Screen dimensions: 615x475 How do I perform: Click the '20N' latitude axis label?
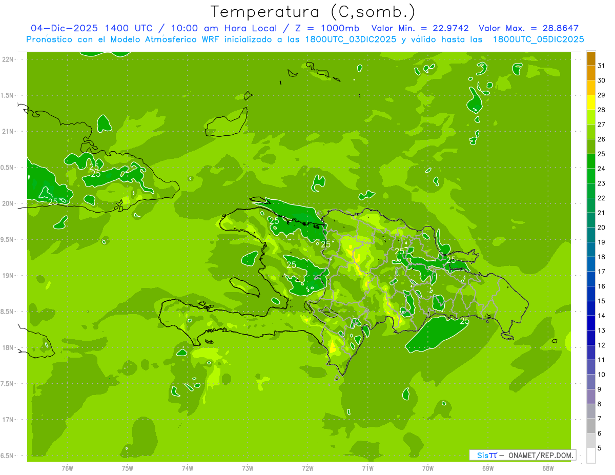click(8, 203)
